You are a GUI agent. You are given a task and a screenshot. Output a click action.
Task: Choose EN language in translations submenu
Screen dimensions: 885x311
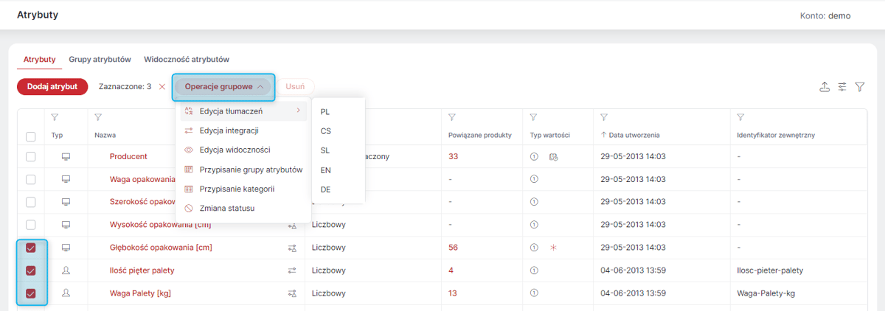(326, 170)
